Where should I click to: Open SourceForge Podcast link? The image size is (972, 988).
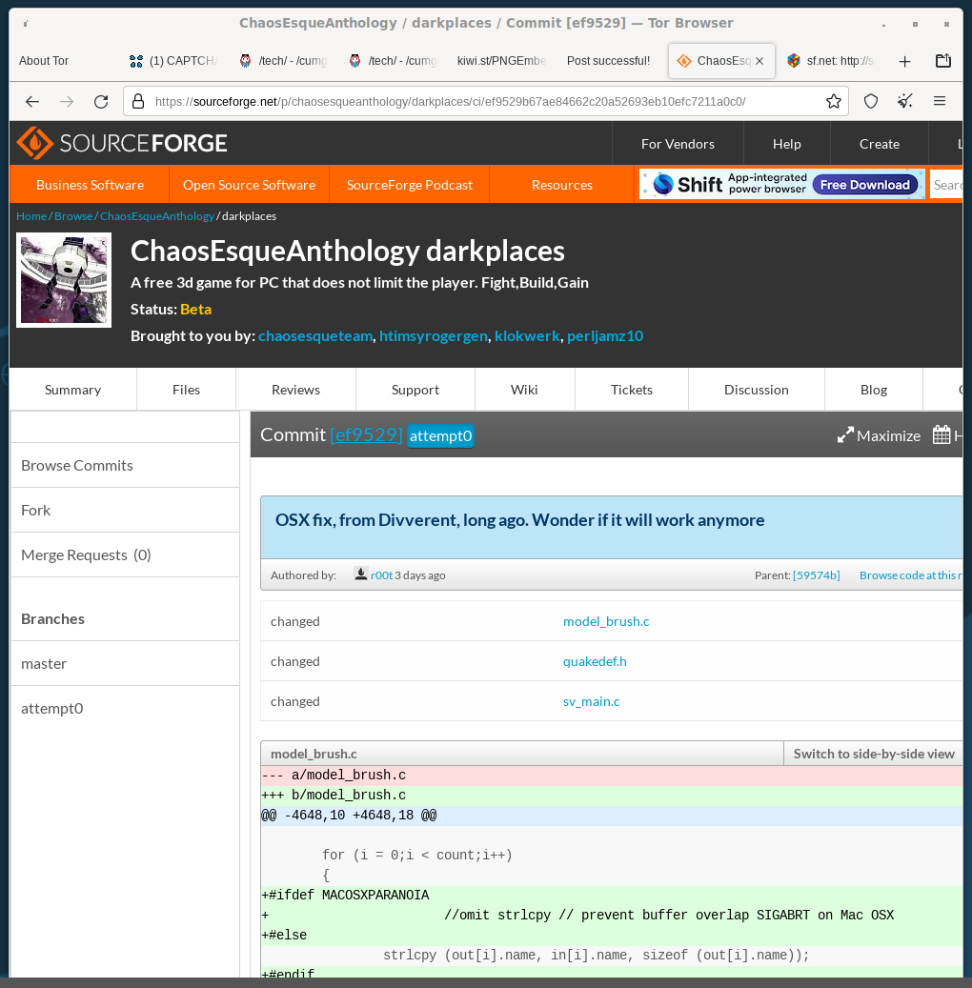409,185
